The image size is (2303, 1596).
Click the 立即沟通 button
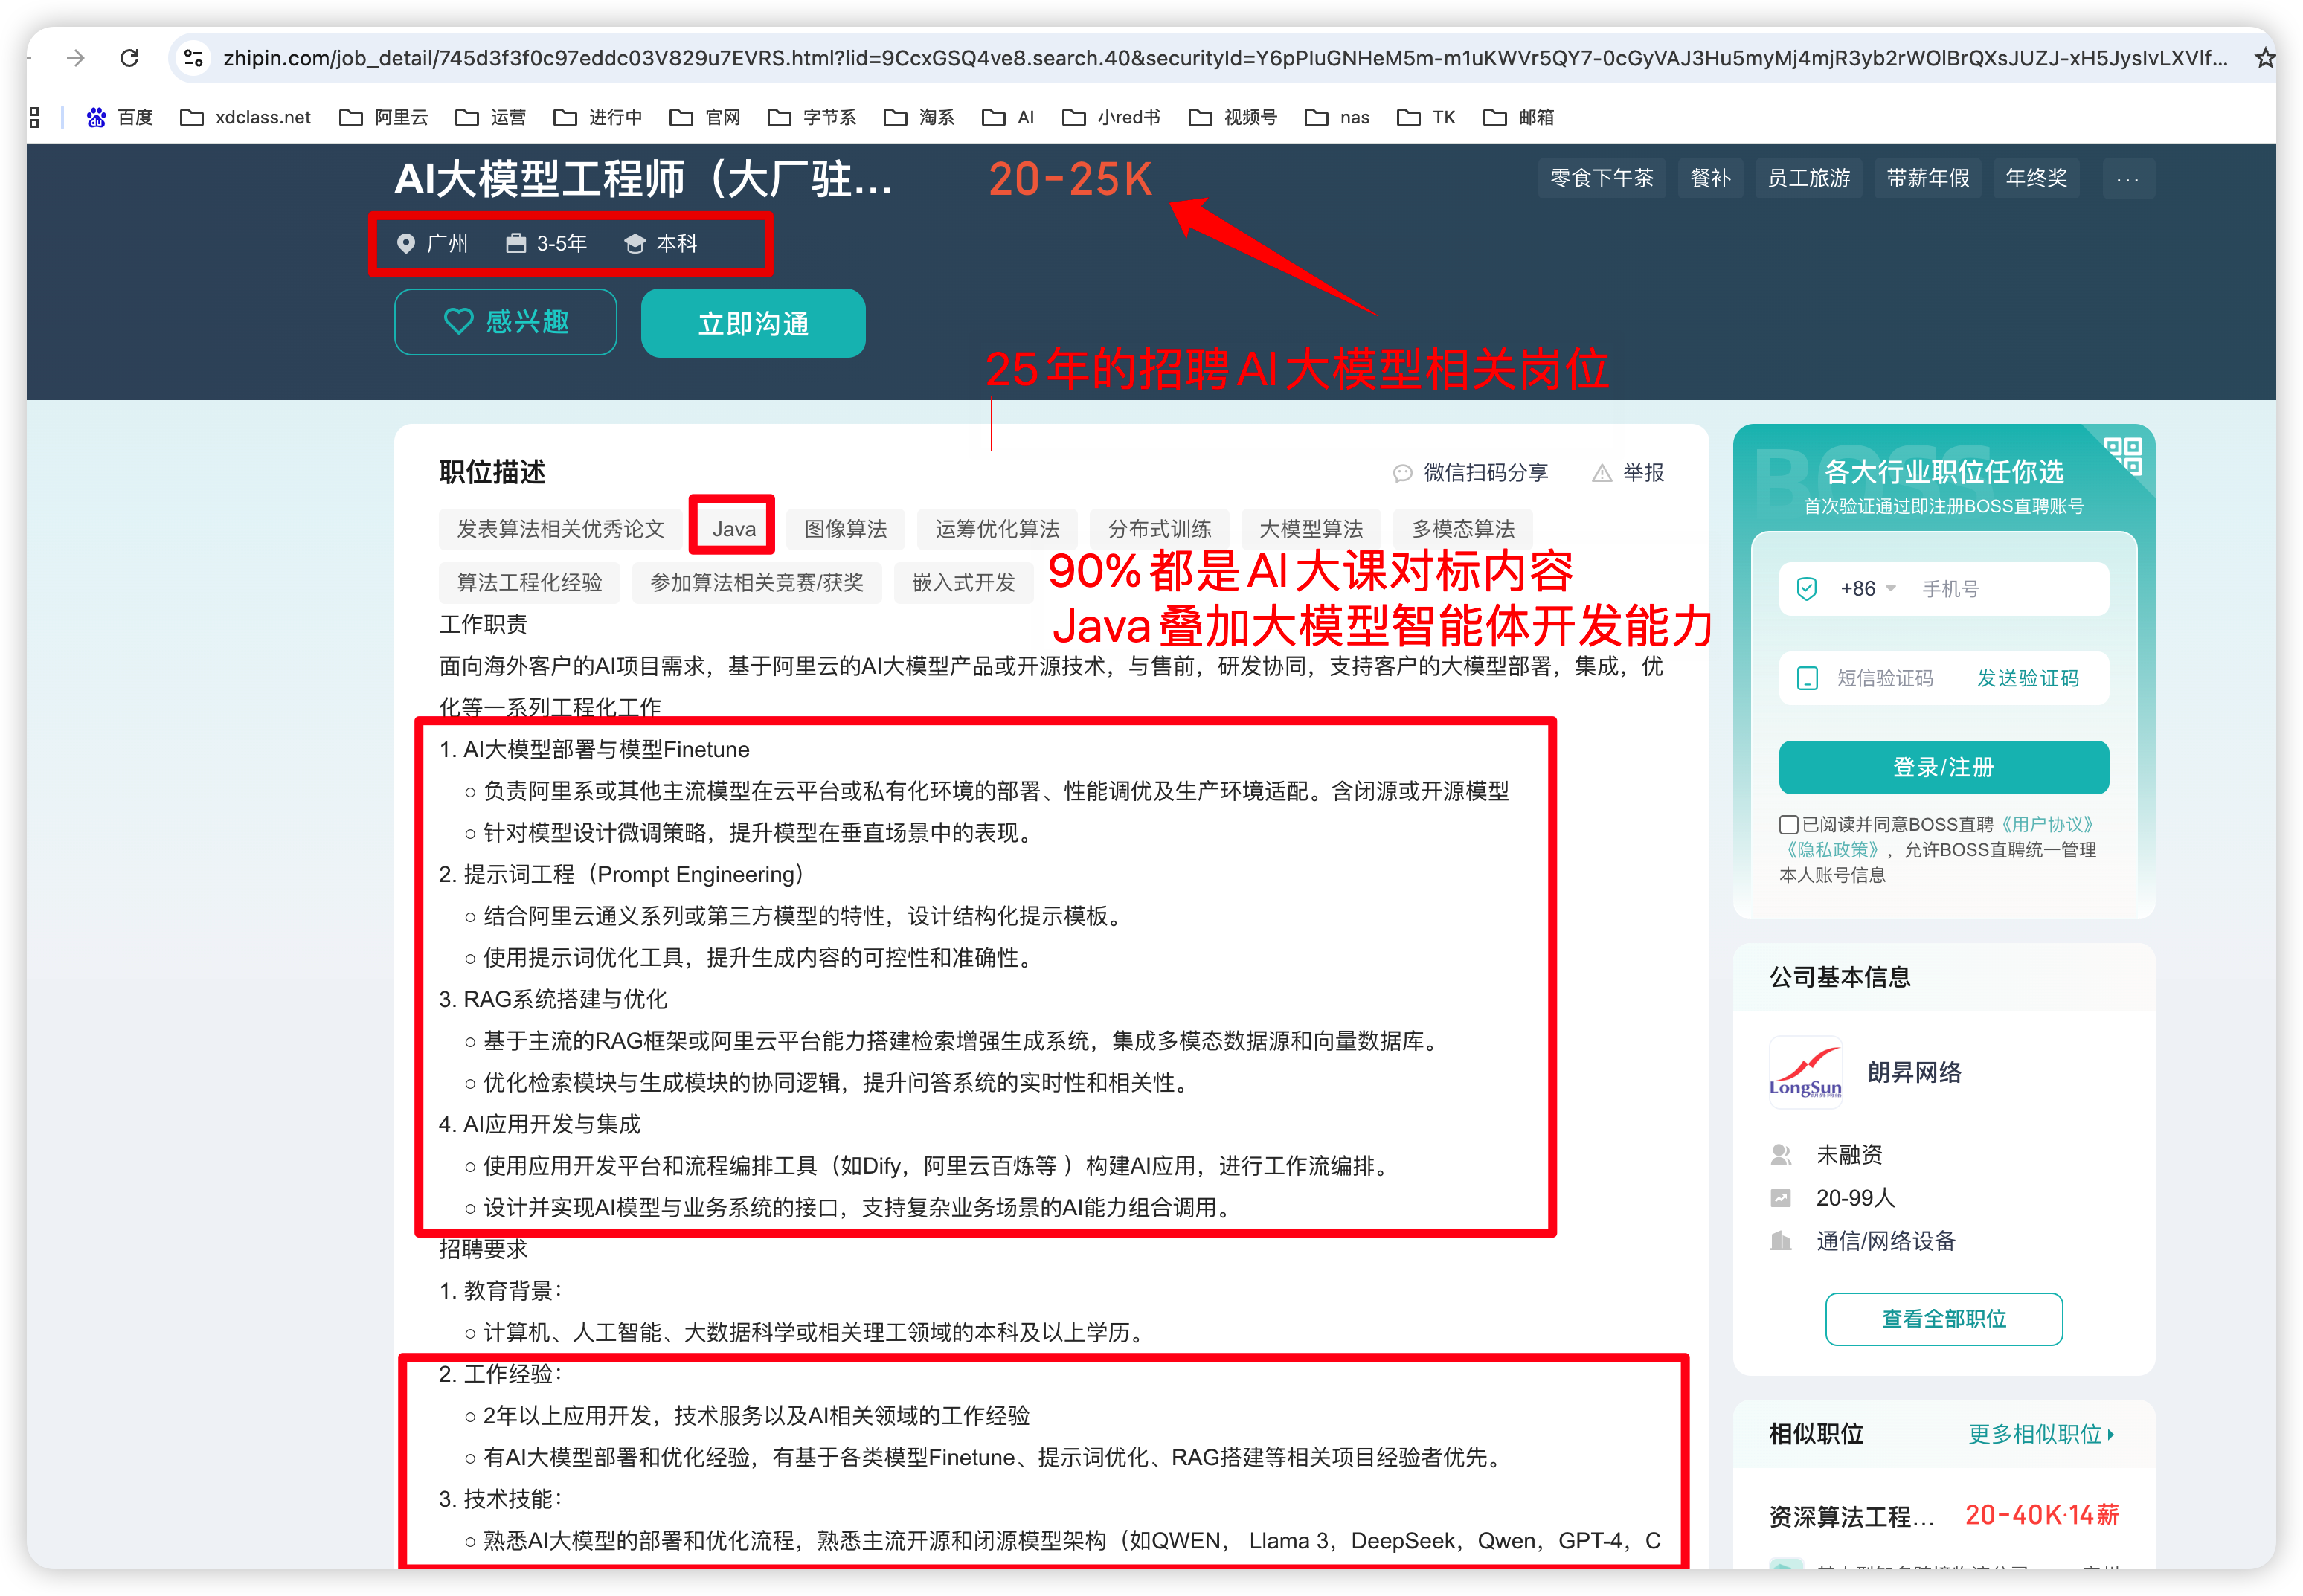click(753, 323)
